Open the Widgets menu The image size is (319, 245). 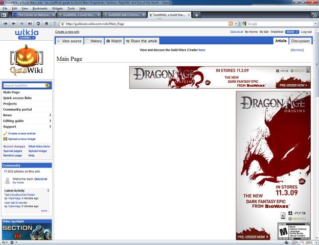point(57,9)
